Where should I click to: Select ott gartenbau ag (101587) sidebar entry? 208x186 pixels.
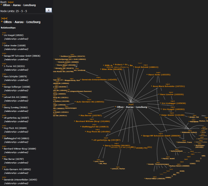coord(16,118)
